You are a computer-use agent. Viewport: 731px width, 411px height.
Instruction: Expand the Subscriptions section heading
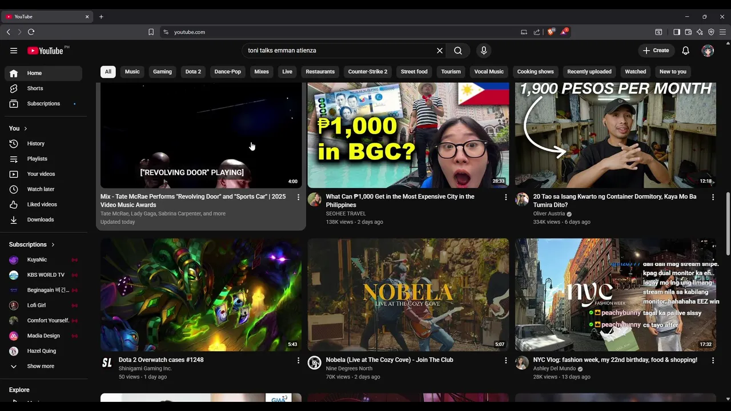point(32,244)
